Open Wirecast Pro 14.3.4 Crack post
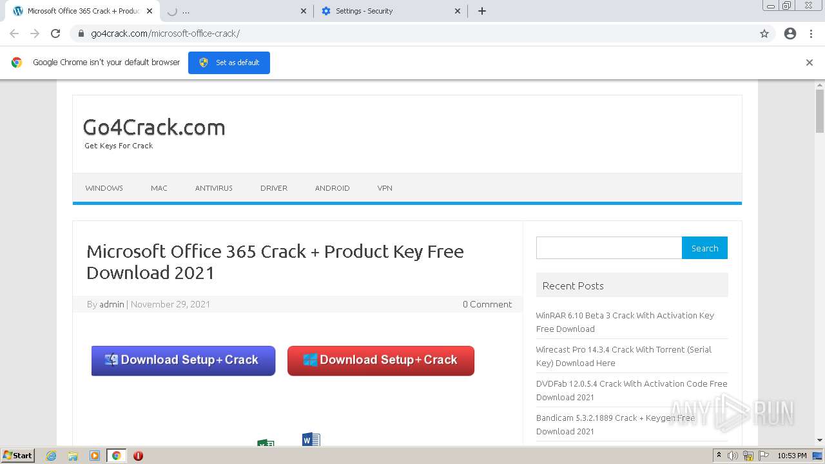825x464 pixels. pos(624,356)
